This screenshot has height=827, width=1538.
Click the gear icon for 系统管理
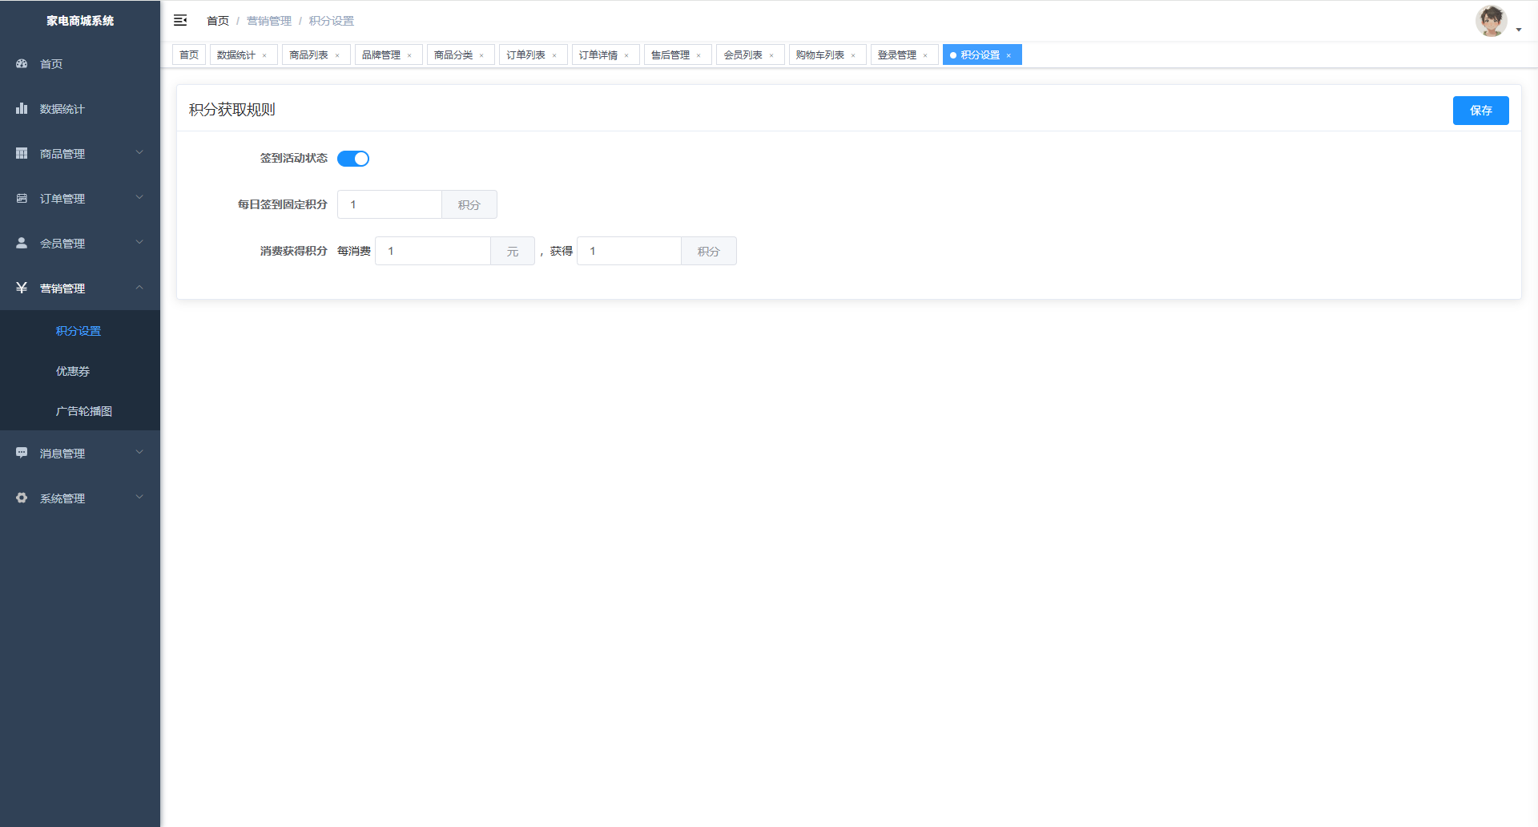pyautogui.click(x=22, y=498)
